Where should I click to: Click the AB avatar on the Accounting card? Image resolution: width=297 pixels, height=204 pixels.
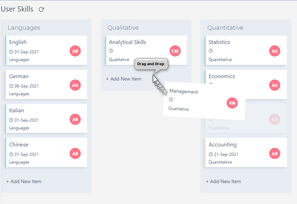click(x=275, y=153)
